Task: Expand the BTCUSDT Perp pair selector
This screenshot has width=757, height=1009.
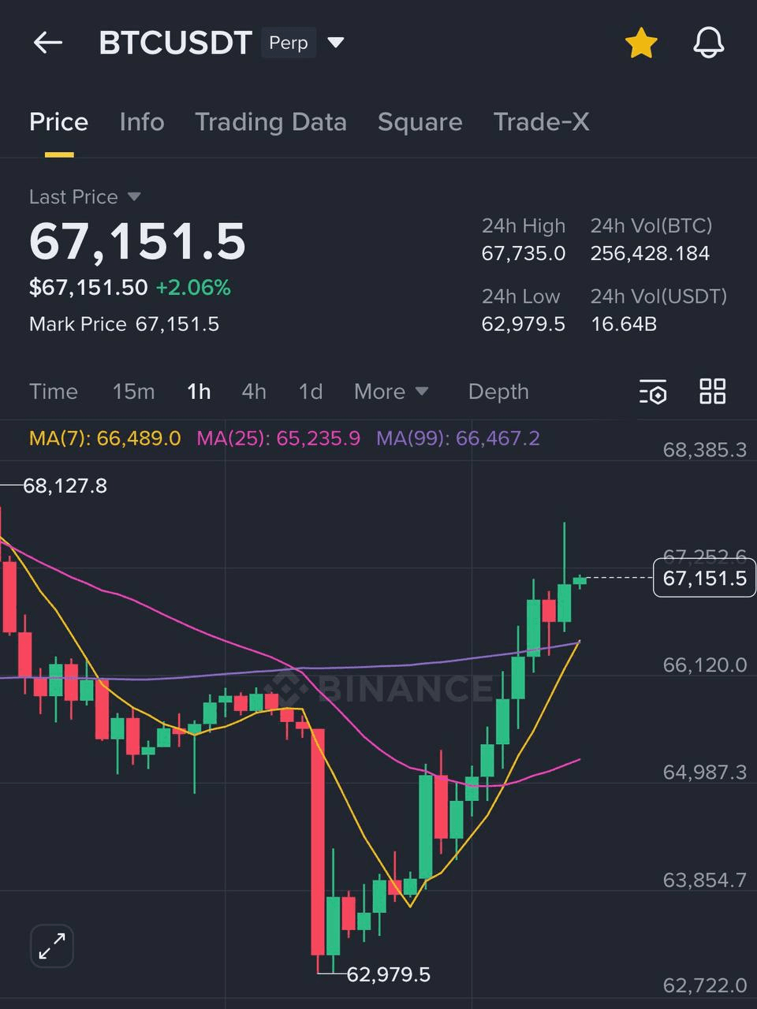Action: (x=336, y=43)
